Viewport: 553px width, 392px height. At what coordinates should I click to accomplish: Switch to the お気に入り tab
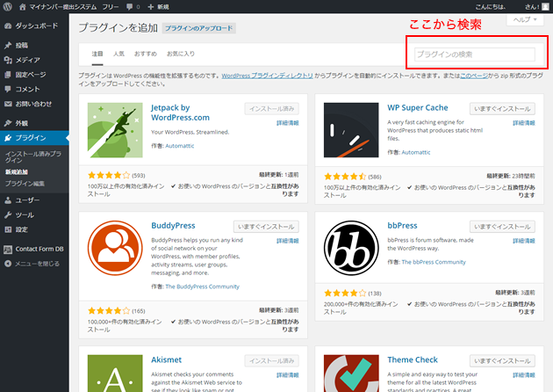click(x=181, y=54)
